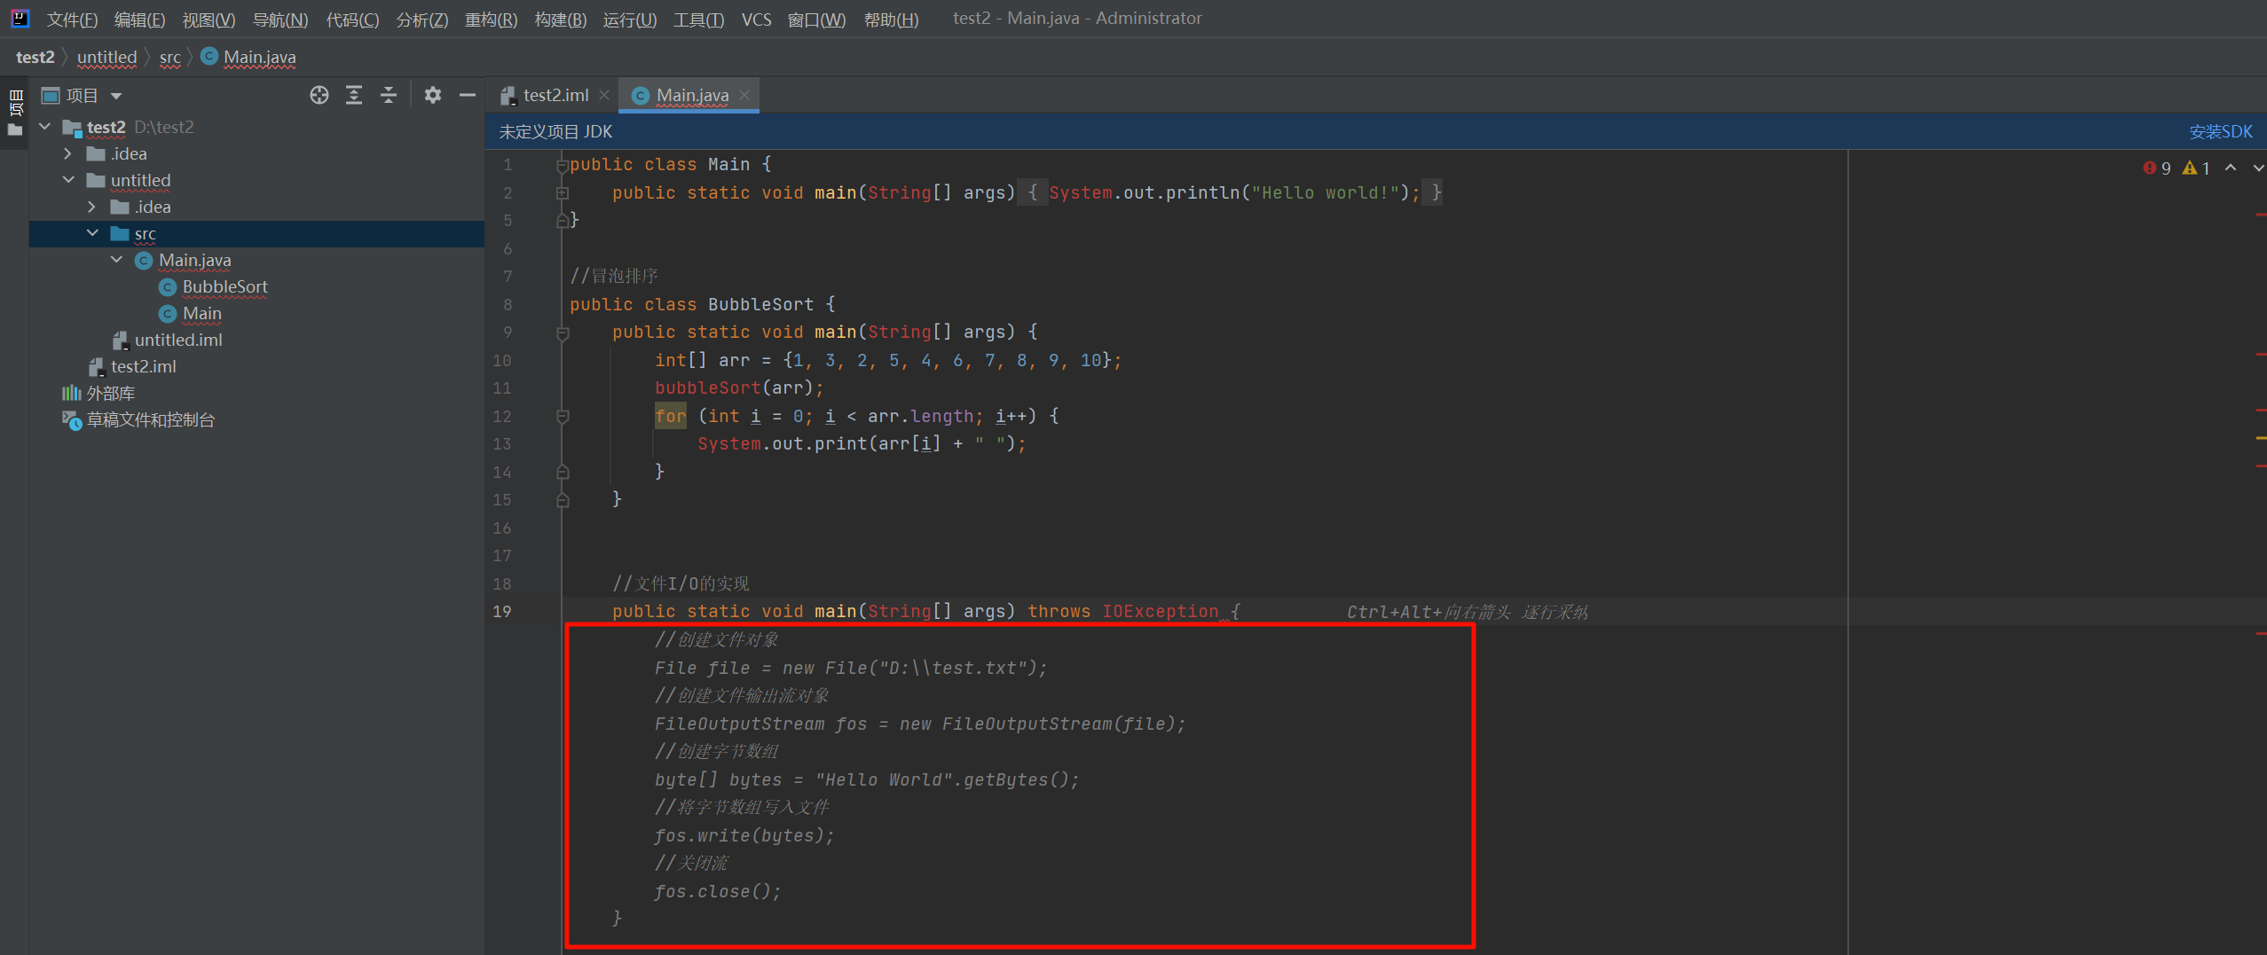Image resolution: width=2267 pixels, height=955 pixels.
Task: Open the 重构(R) menu
Action: (x=491, y=20)
